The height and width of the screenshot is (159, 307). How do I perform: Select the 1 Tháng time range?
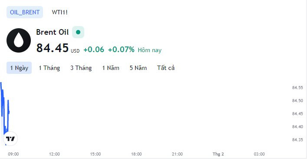tap(49, 68)
